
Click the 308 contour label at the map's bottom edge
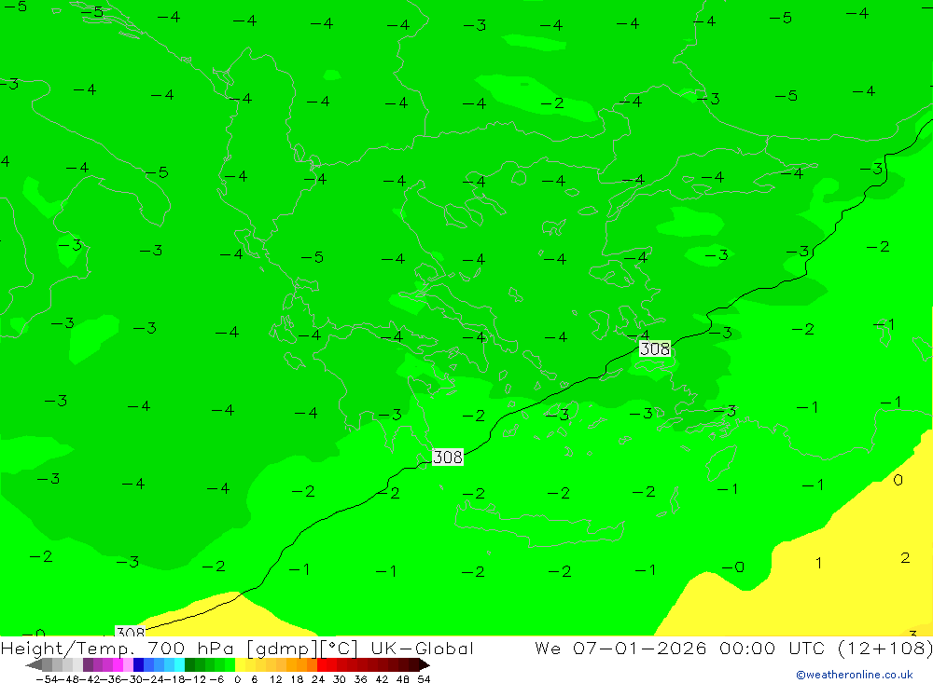130,632
